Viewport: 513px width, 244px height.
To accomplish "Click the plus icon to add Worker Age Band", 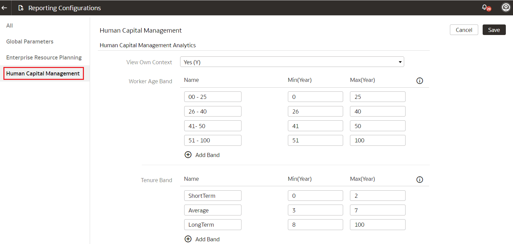I will click(188, 155).
